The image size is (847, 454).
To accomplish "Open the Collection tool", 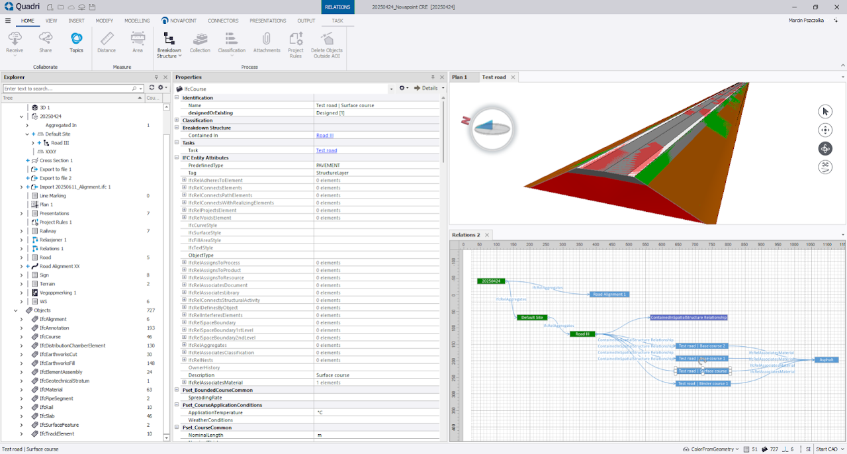I will click(200, 42).
